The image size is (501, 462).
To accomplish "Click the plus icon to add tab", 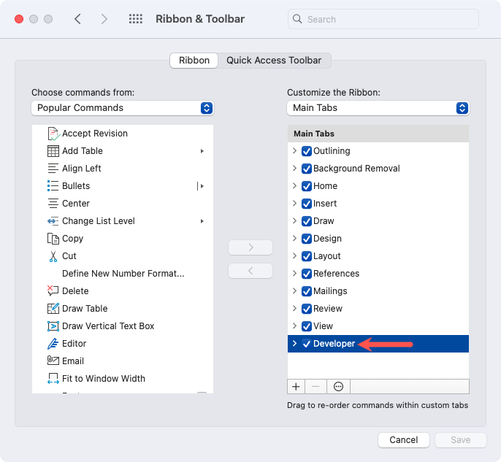I will coord(297,386).
